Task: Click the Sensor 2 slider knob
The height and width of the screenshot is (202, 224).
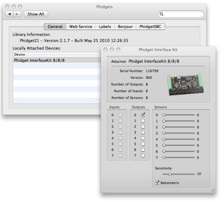Action: point(164,127)
